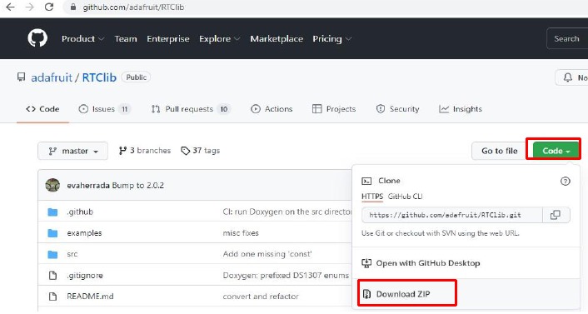Open the .gitignore file name
Image resolution: width=588 pixels, height=314 pixels.
coord(85,276)
